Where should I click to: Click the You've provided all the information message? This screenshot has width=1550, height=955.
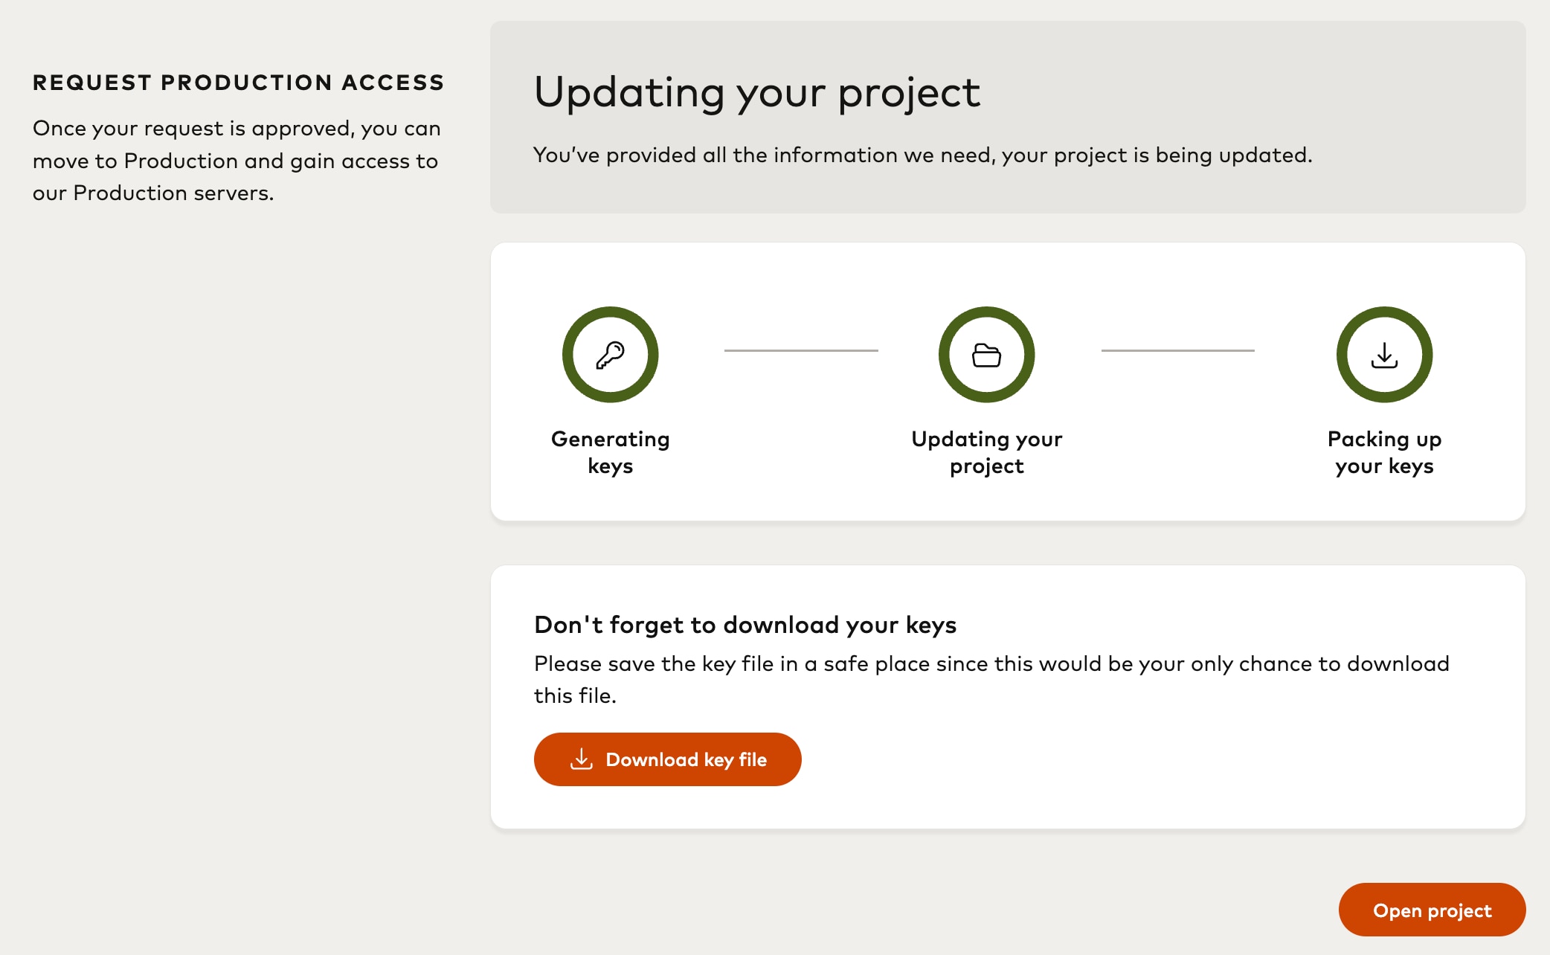coord(922,155)
